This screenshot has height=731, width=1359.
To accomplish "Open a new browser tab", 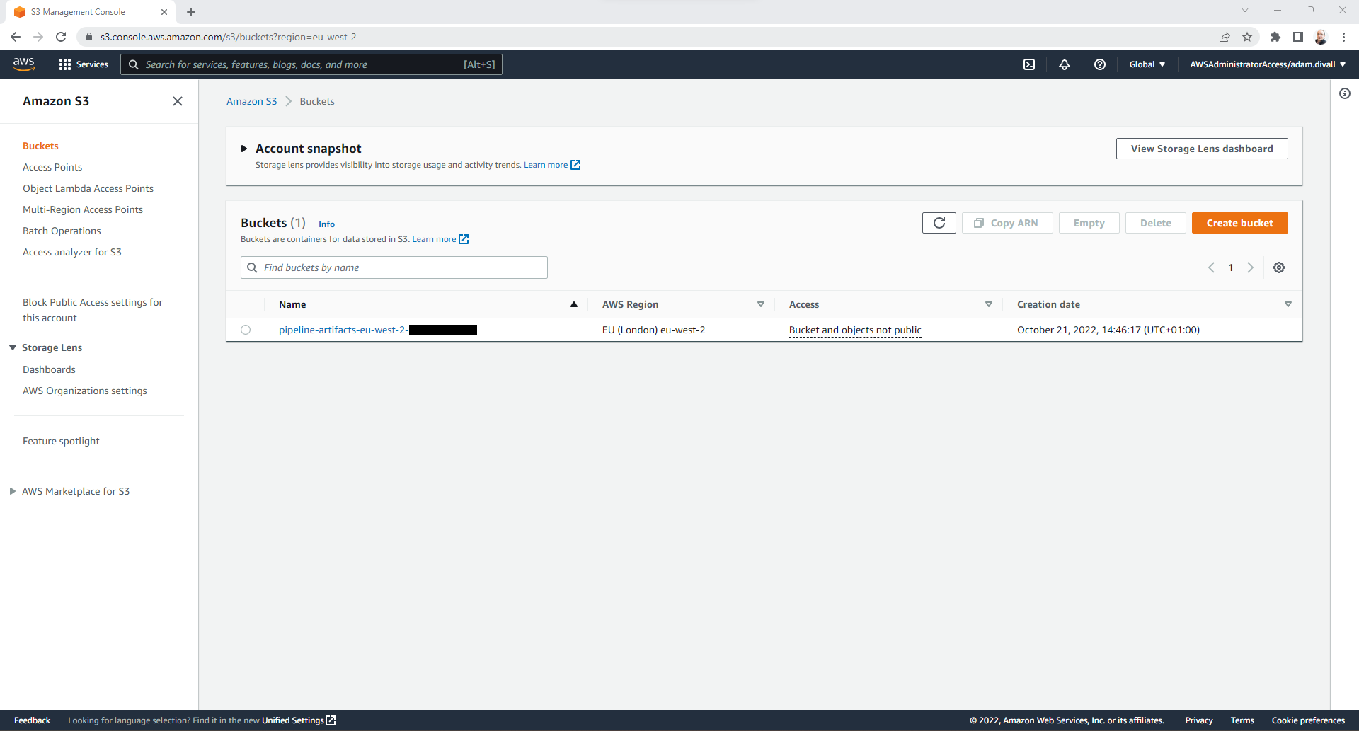I will tap(191, 12).
